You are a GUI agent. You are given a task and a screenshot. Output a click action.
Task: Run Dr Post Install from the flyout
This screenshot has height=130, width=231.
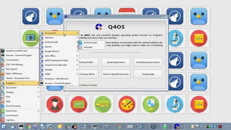pos(91,43)
